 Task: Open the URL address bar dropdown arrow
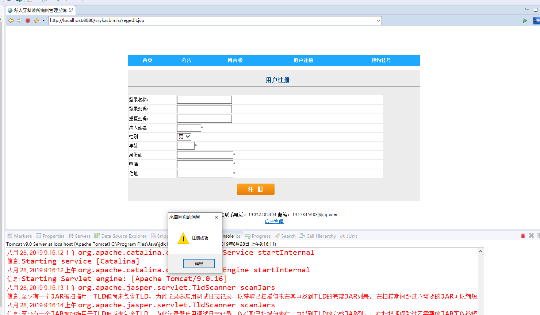[379, 20]
